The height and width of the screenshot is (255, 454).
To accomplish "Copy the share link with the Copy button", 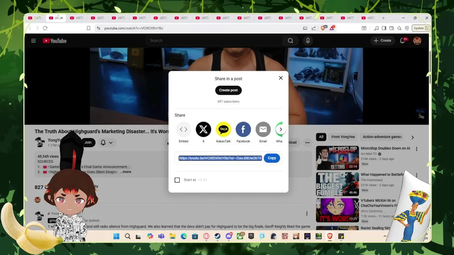I will tap(272, 158).
